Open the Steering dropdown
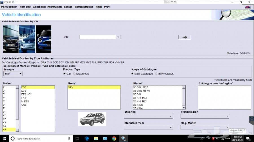 pyautogui.click(x=148, y=116)
